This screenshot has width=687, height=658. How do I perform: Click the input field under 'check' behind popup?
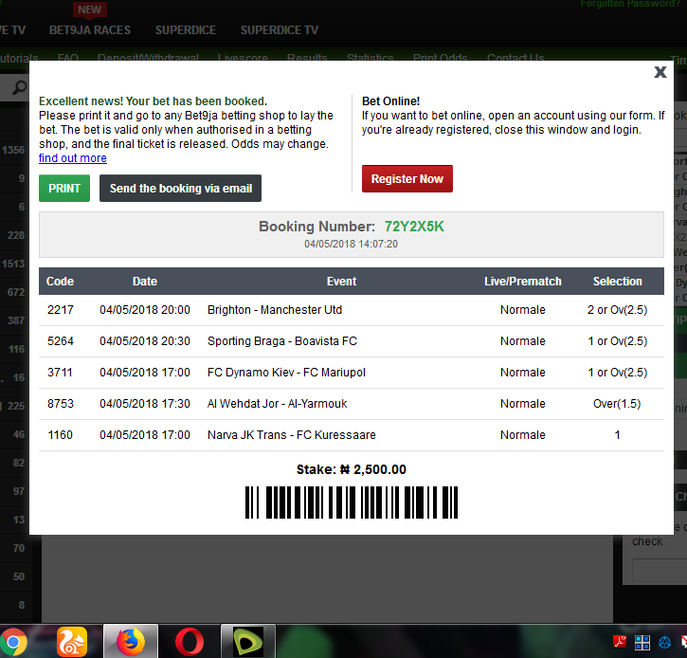pos(660,570)
